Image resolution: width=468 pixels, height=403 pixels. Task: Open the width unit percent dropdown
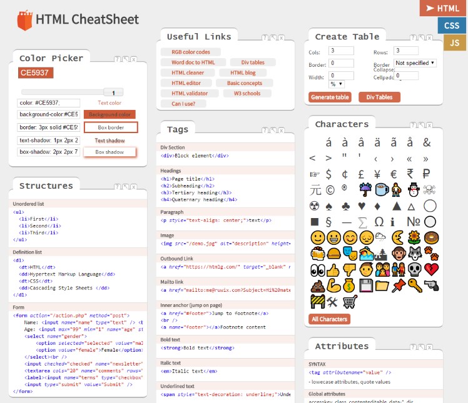click(337, 84)
